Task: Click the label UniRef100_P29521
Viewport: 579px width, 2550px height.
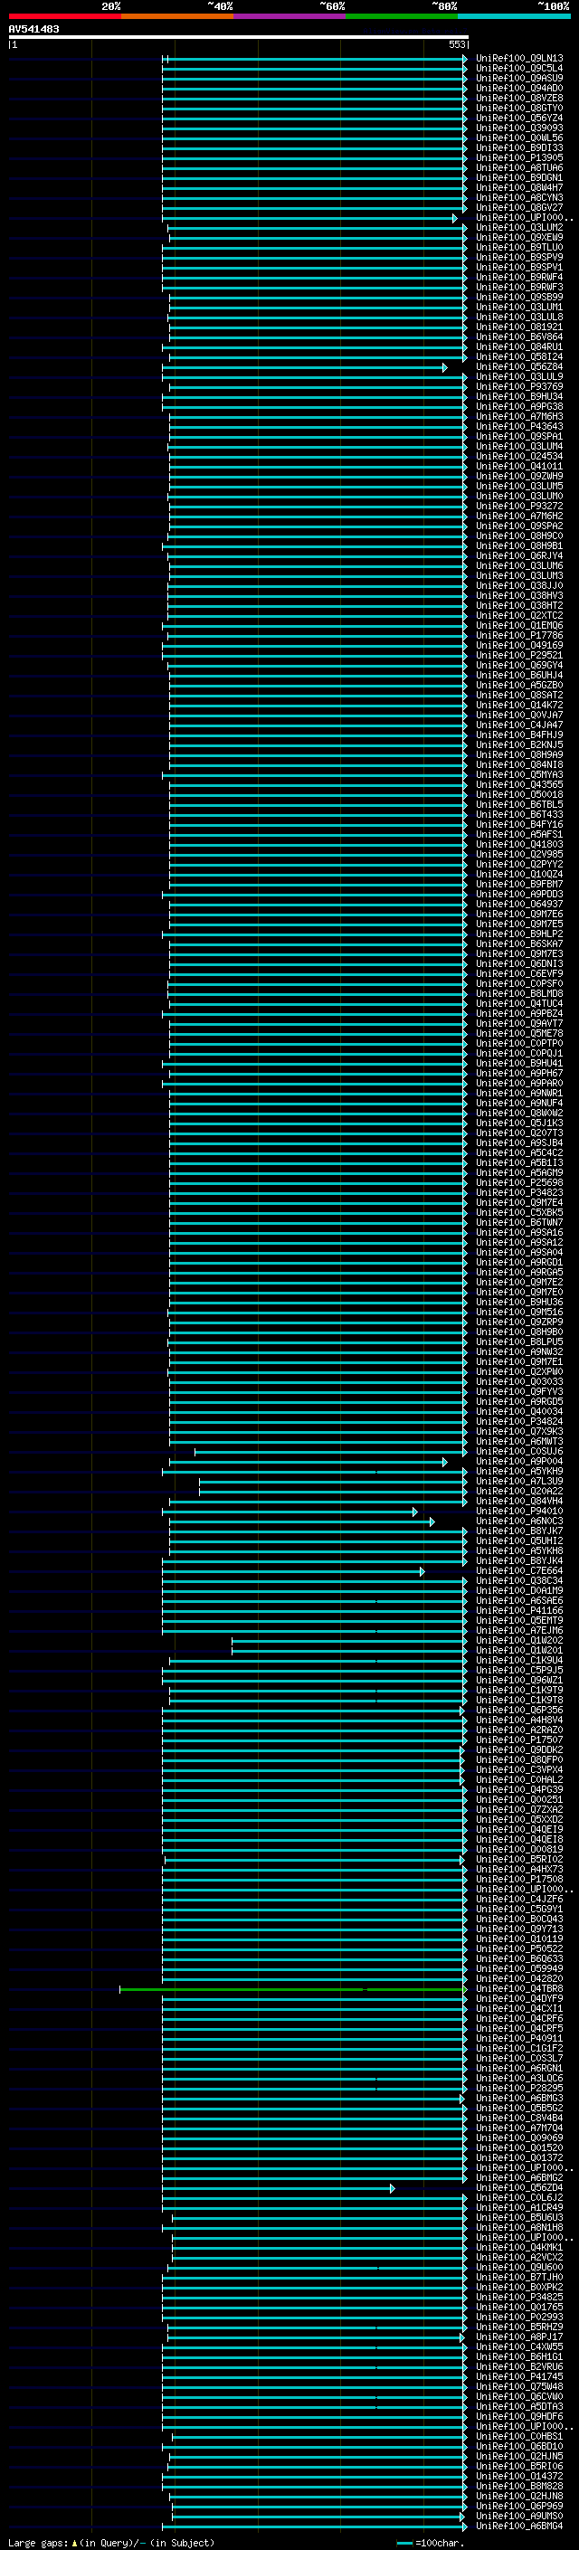Action: click(x=518, y=655)
